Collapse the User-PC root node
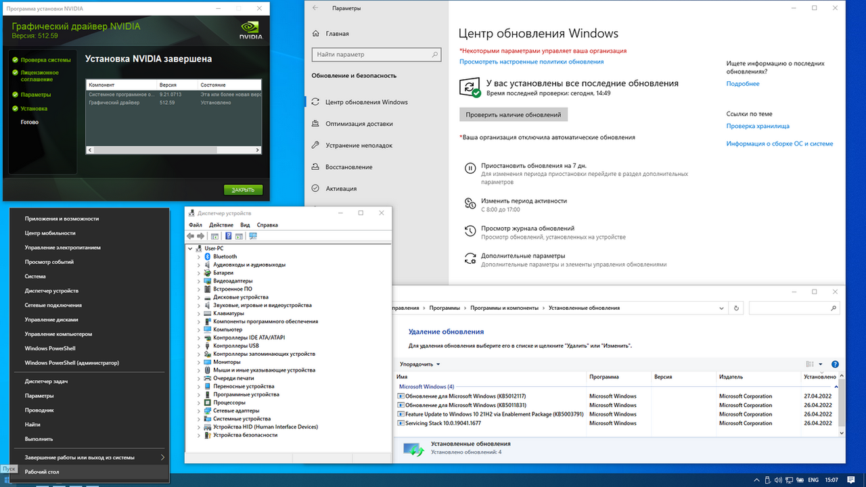 190,248
